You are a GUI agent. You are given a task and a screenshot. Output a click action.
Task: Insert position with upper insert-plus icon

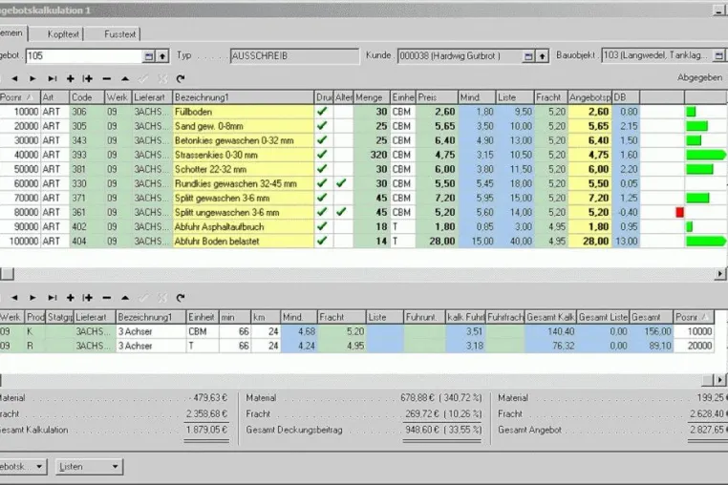pos(88,79)
